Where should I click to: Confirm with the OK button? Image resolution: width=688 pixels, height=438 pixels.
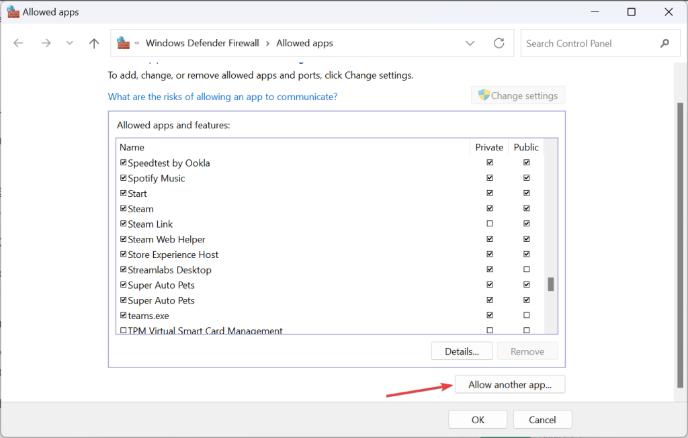pyautogui.click(x=478, y=420)
